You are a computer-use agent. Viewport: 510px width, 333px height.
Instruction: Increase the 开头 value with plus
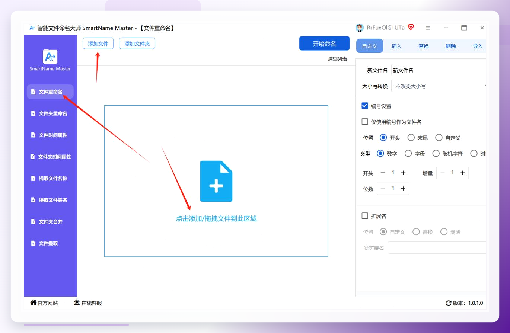click(403, 173)
